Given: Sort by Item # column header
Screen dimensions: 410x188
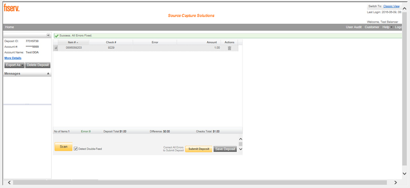Looking at the screenshot, I should click(x=73, y=42).
